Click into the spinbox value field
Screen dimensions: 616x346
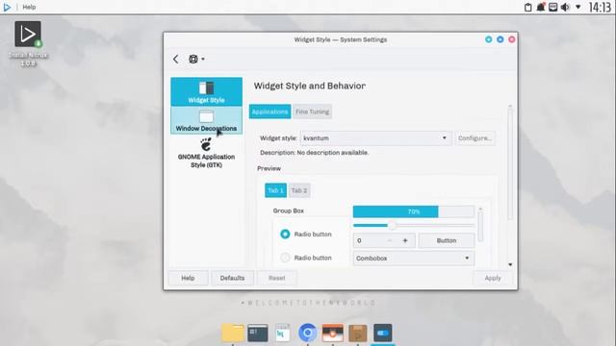(368, 240)
